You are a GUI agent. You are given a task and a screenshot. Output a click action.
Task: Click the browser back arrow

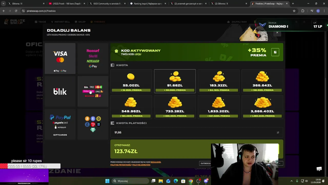(x=4, y=11)
